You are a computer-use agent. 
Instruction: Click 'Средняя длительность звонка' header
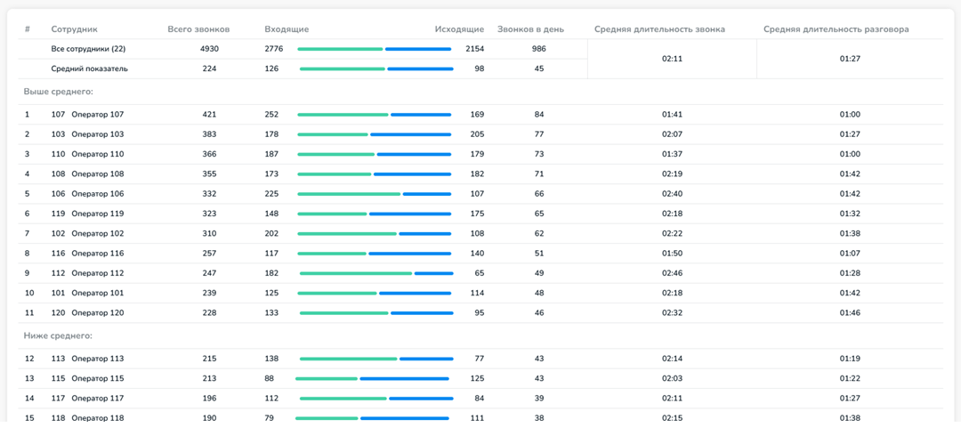(x=659, y=29)
